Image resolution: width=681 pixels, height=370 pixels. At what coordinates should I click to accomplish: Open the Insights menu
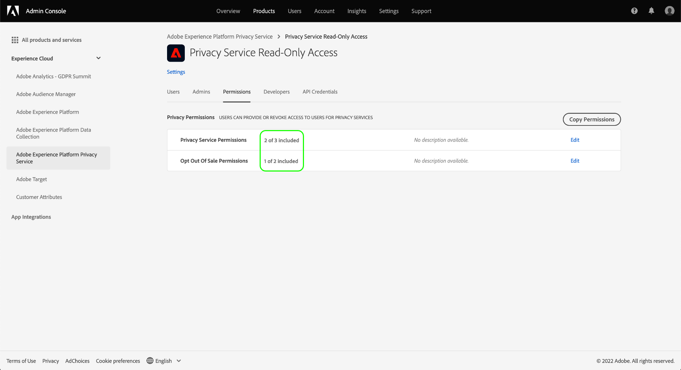coord(357,11)
